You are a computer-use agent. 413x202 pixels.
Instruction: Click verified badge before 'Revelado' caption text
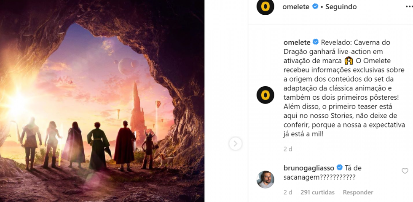click(316, 42)
